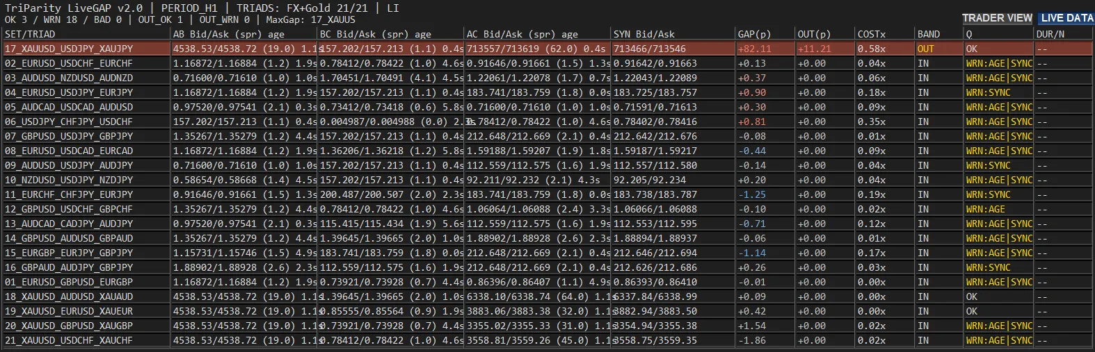Switch to TRADER VIEW tab
This screenshot has width=1095, height=352.
(997, 18)
